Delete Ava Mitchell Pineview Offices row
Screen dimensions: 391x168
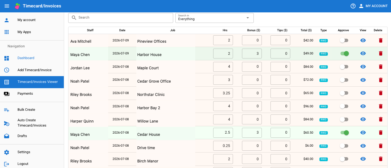[x=381, y=40]
